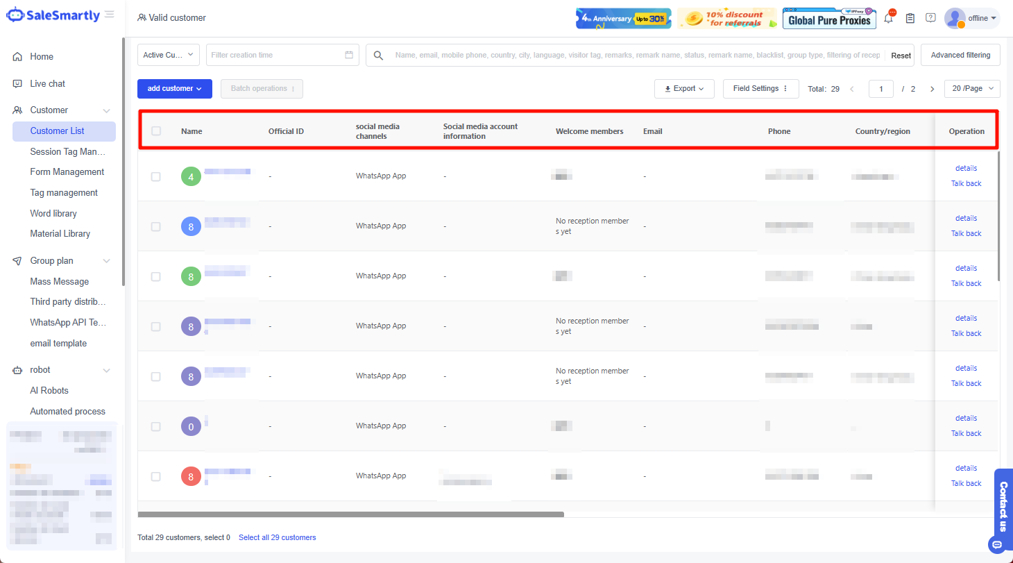Click the customer search input field

click(635, 55)
